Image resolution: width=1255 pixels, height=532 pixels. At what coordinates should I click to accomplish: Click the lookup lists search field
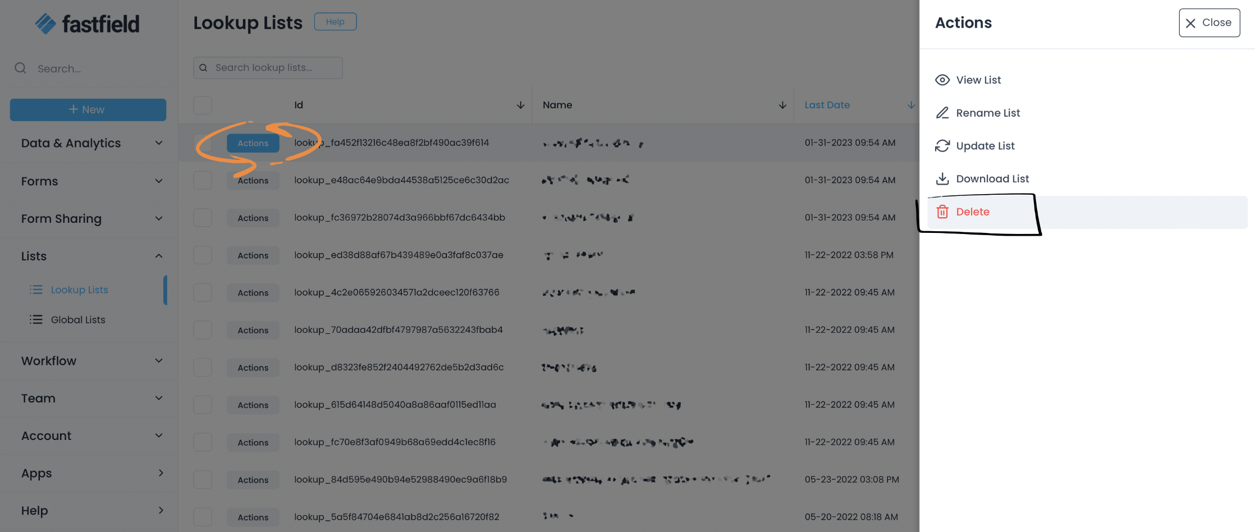[268, 67]
